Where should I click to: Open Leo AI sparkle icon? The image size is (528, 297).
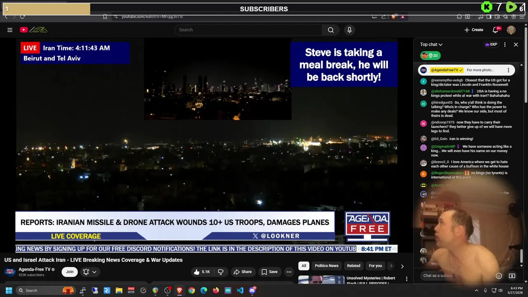[506, 17]
